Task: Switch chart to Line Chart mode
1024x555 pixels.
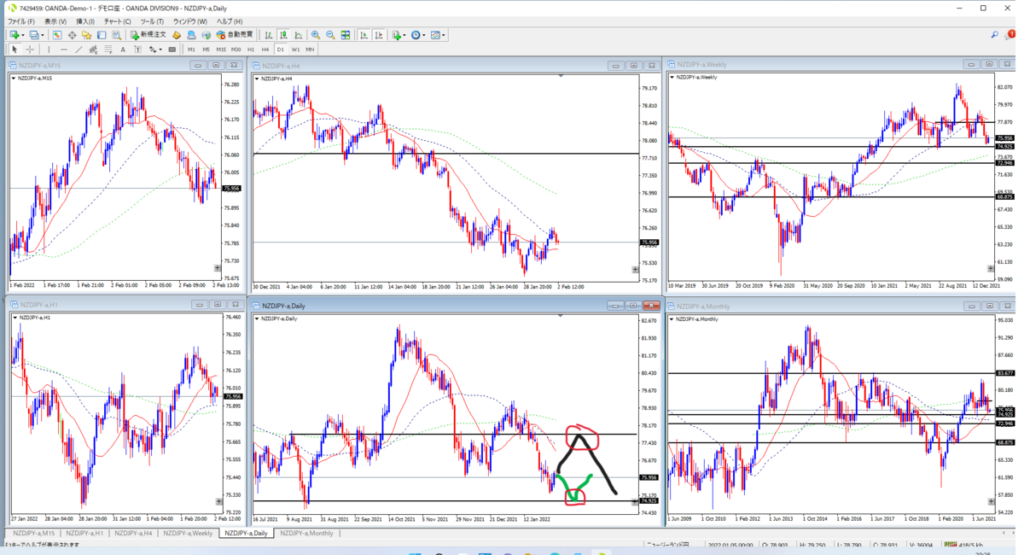Action: coord(298,35)
